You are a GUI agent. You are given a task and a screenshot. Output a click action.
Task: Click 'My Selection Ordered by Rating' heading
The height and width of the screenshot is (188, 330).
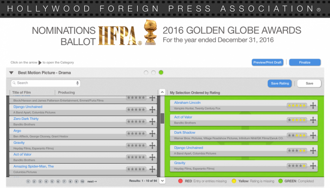[195, 93]
